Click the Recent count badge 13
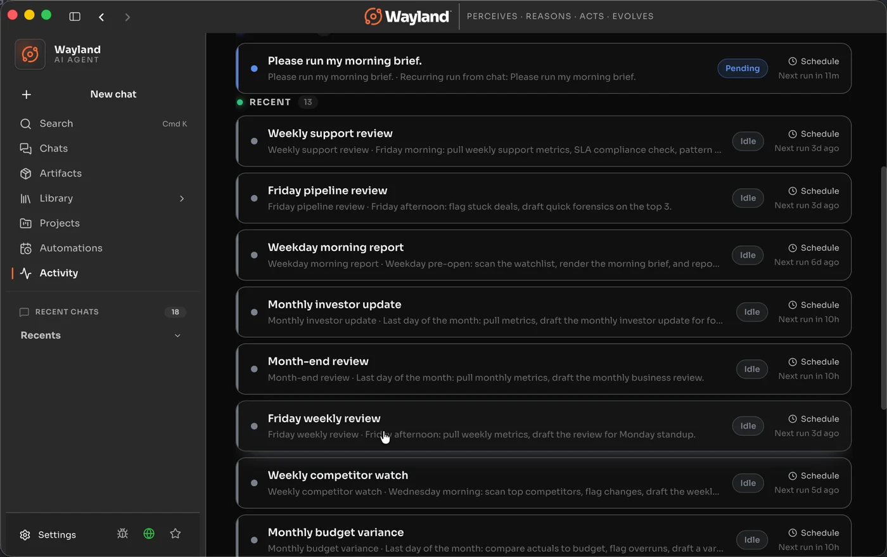Image resolution: width=887 pixels, height=557 pixels. 308,102
